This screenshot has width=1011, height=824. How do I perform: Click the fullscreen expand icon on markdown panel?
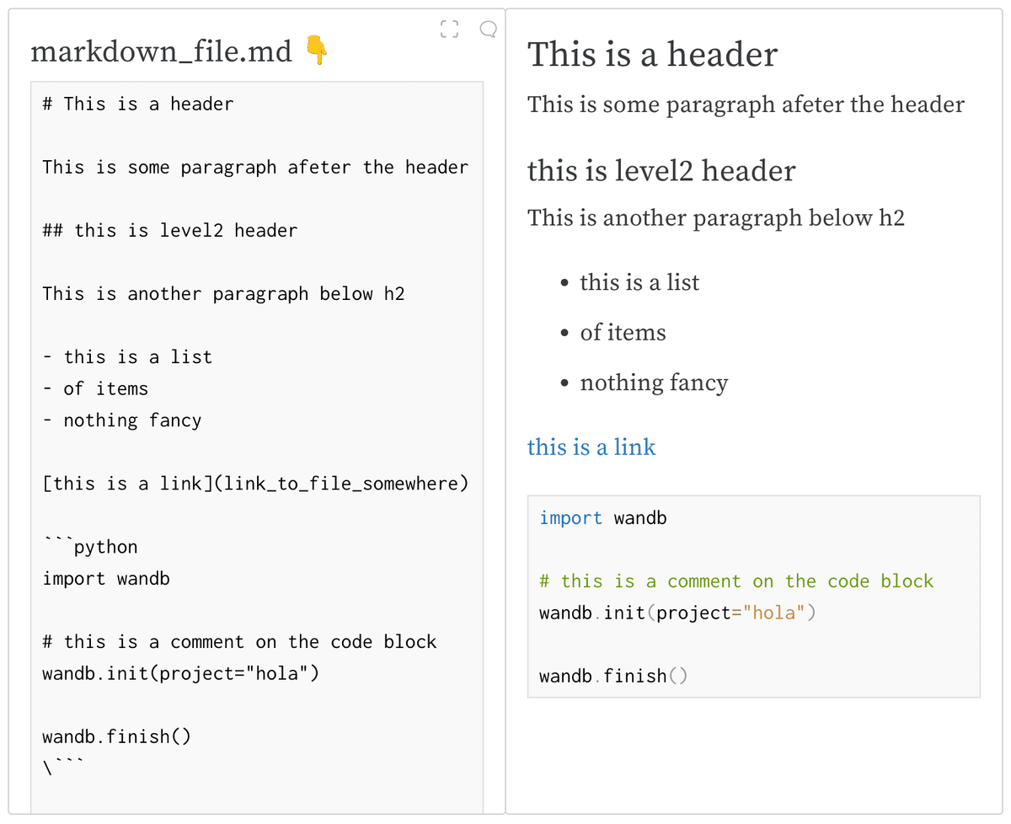point(450,29)
